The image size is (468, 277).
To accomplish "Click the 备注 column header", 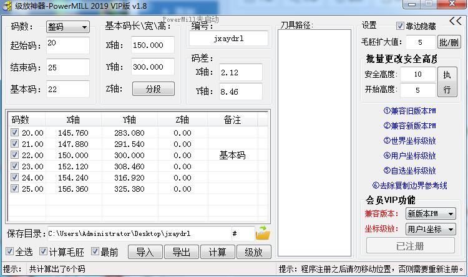I will click(x=233, y=120).
